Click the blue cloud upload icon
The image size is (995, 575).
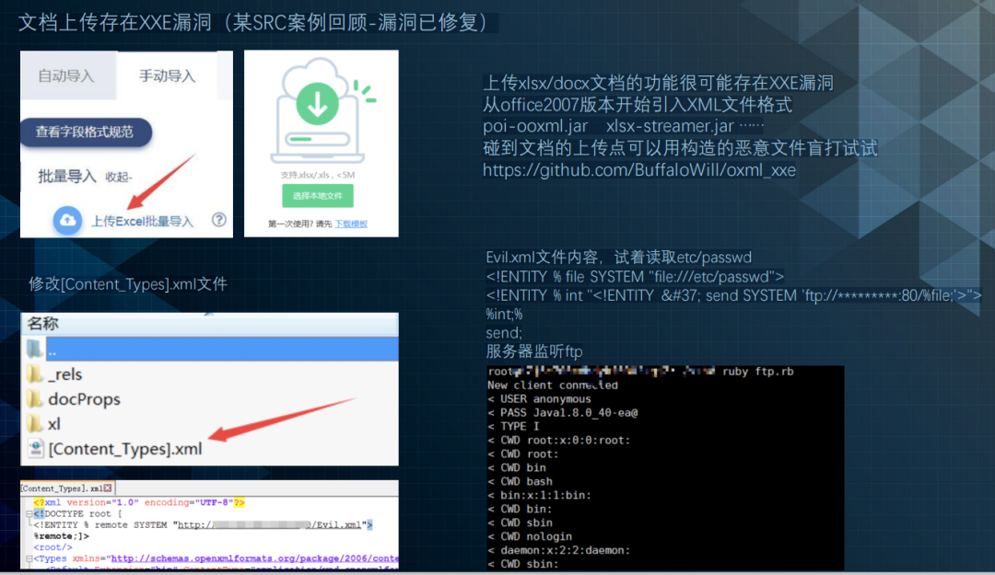point(67,220)
